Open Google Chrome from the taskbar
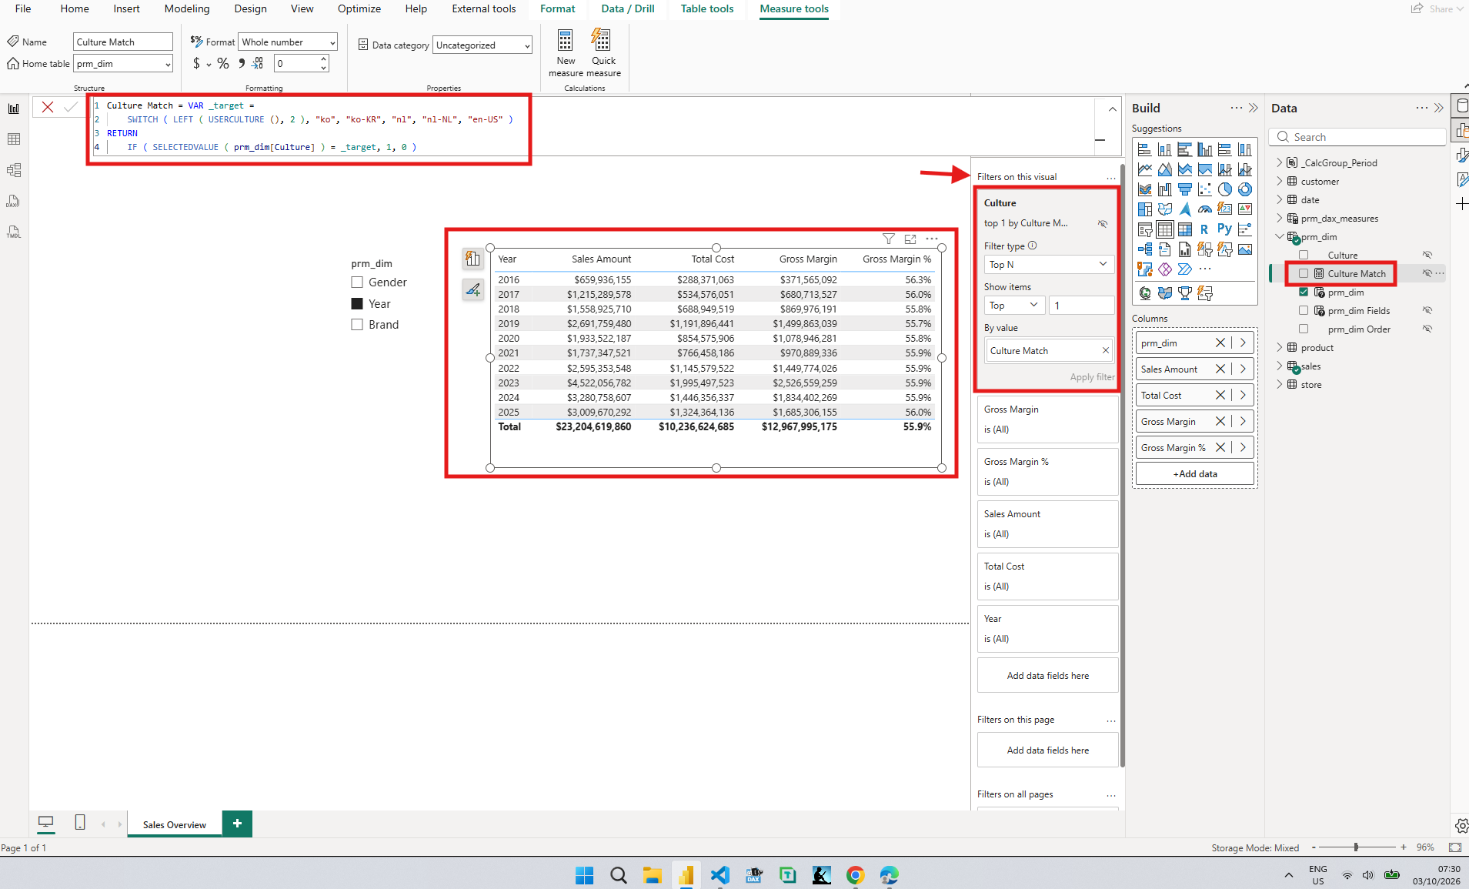 pos(855,875)
